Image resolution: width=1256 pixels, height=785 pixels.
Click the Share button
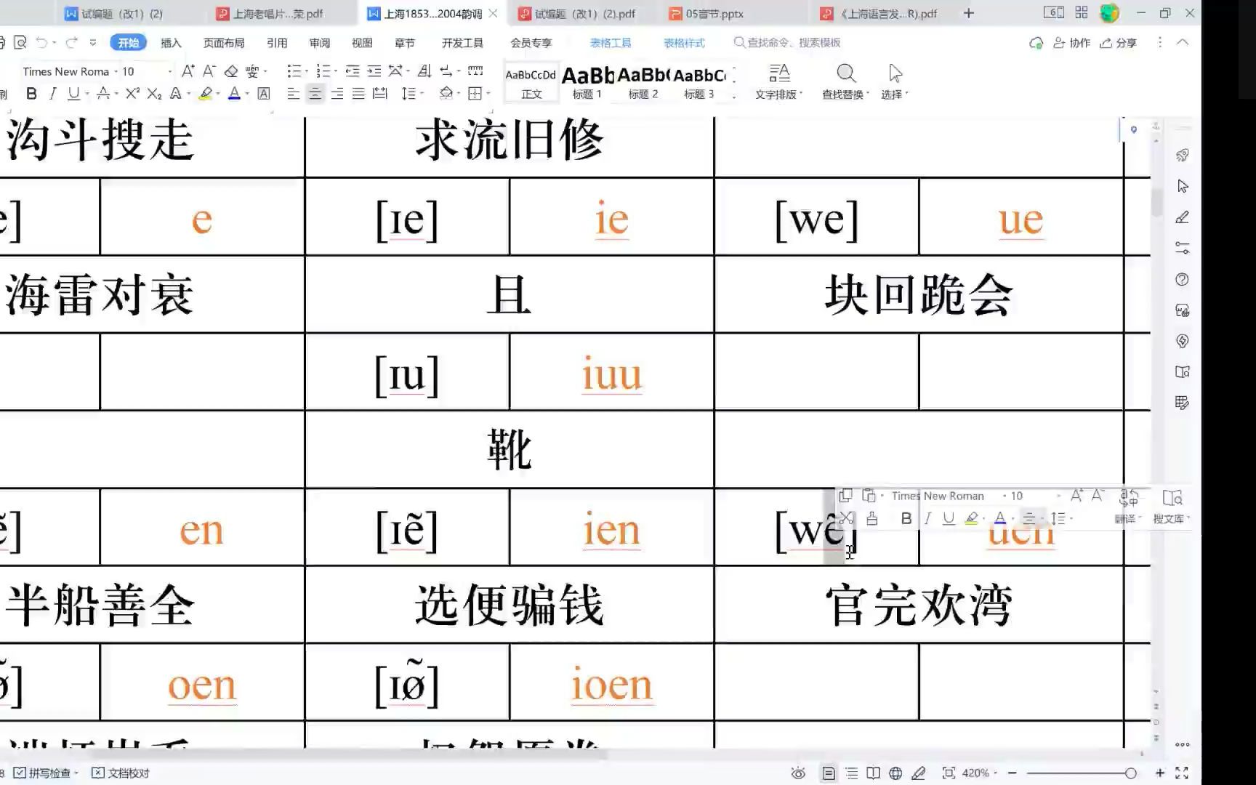[x=1119, y=43]
